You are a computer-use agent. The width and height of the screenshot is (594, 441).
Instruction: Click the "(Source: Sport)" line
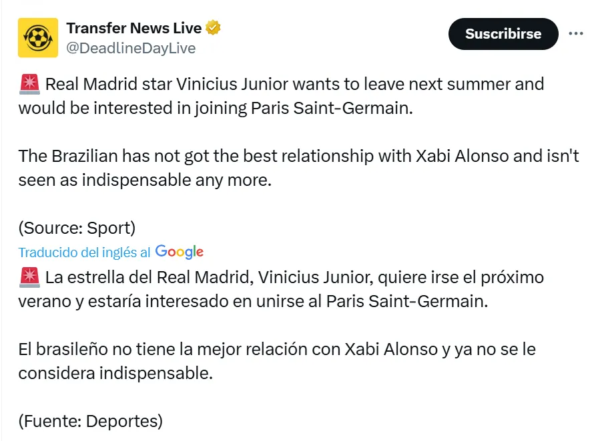77,228
